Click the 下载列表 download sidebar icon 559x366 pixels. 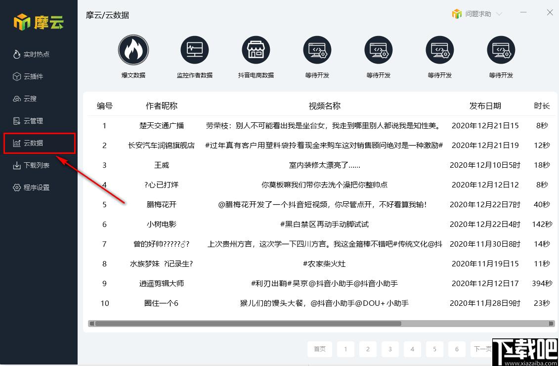(17, 165)
